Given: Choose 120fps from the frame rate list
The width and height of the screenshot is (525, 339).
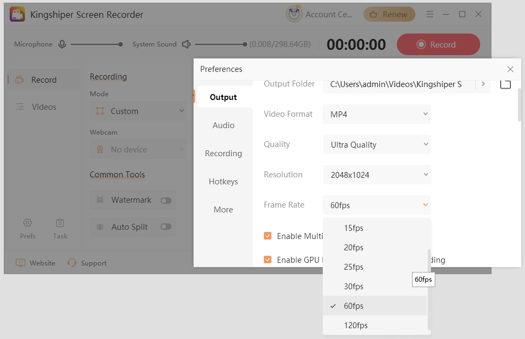Looking at the screenshot, I should click(x=375, y=325).
